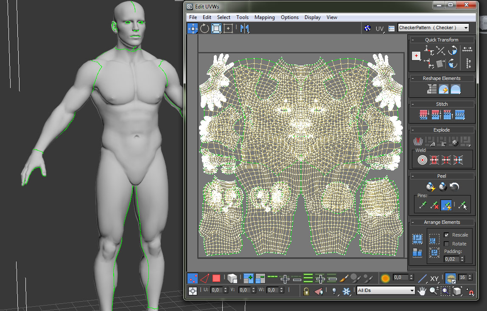Click the Target Weld icon
Viewport: 487px width, 311px height.
pos(422,160)
